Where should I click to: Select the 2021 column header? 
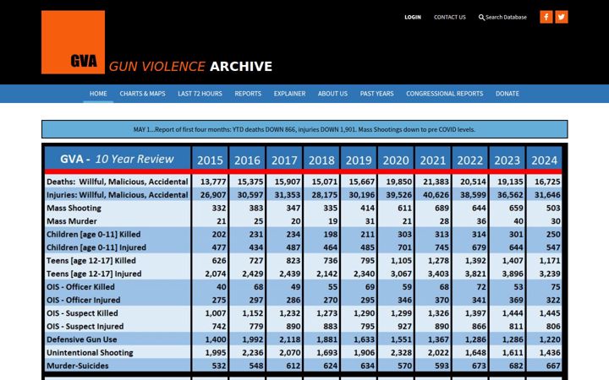433,160
